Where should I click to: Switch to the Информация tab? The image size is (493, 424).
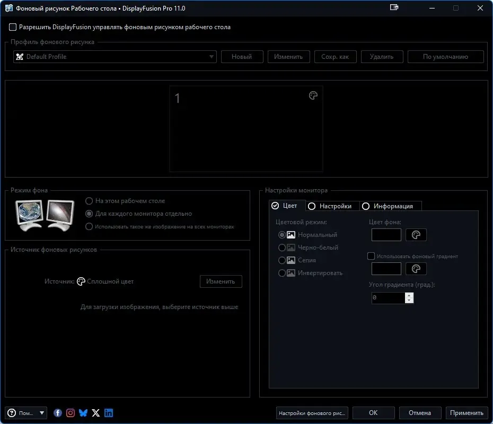coord(388,206)
